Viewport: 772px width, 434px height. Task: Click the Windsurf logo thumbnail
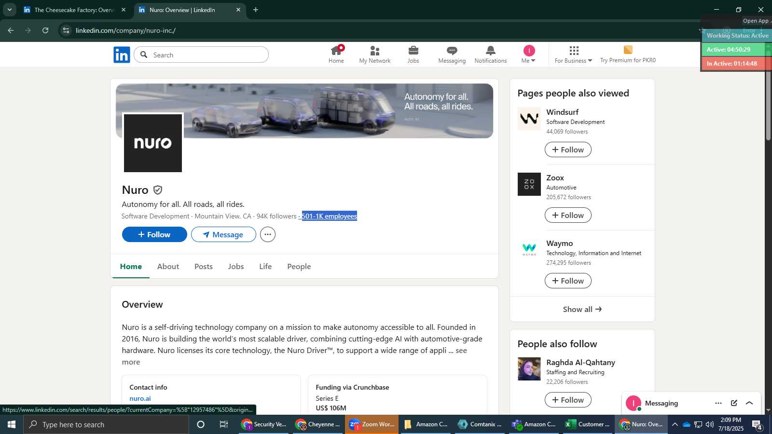click(529, 119)
